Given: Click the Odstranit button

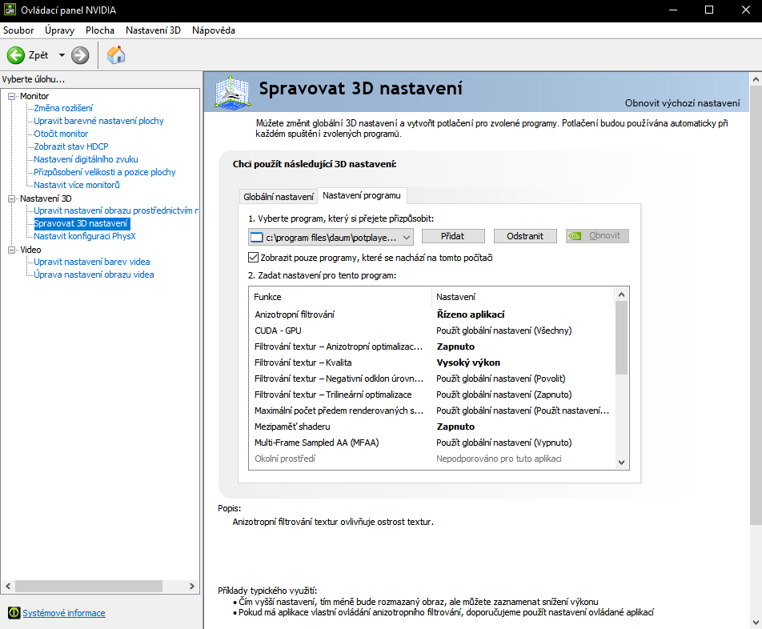Looking at the screenshot, I should pos(525,236).
